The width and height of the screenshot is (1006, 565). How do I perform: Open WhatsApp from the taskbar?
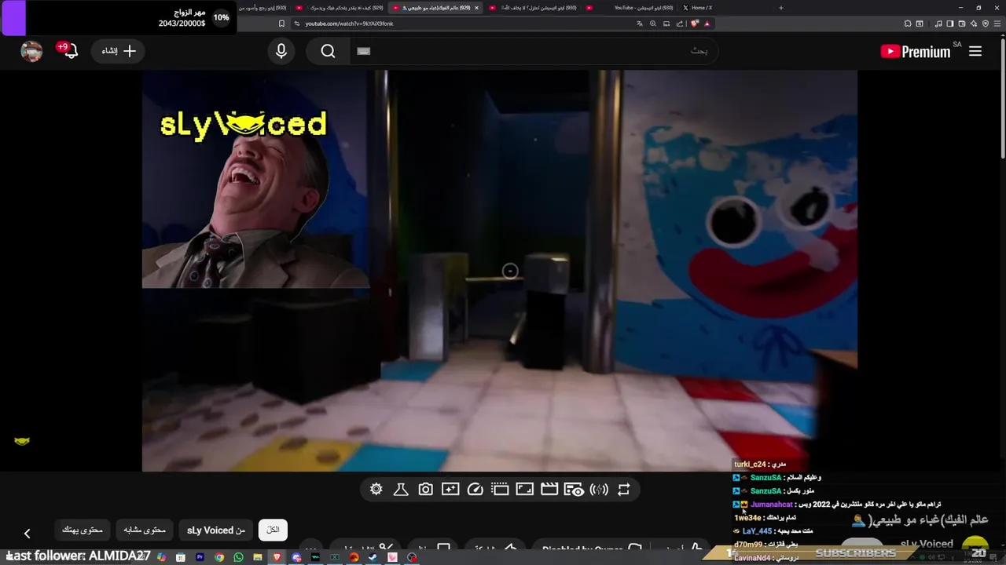(x=238, y=557)
